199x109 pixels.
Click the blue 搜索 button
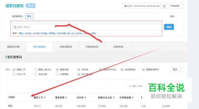[169, 27]
